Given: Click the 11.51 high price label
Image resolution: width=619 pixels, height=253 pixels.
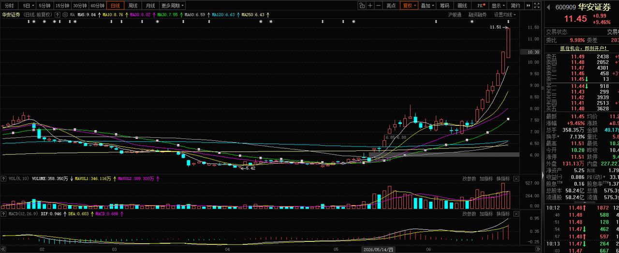Looking at the screenshot, I should 495,28.
